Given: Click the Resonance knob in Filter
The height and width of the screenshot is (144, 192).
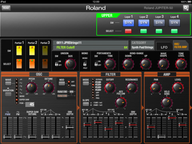Looking at the screenshot, I should (x=132, y=88).
